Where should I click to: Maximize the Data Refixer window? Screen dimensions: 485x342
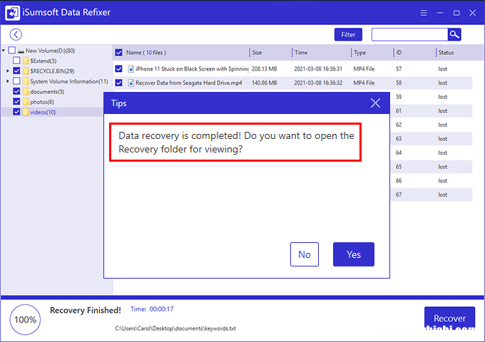click(456, 13)
